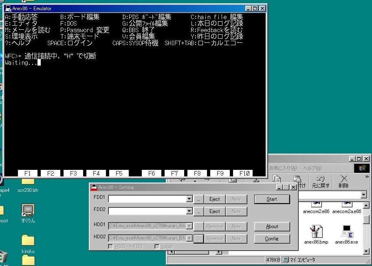Screen dimensions: 372x266
Task: Click the Start button in Anex86 Setting
Action: click(x=272, y=199)
